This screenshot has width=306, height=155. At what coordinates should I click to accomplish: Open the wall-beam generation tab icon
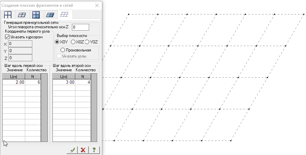tap(36, 15)
